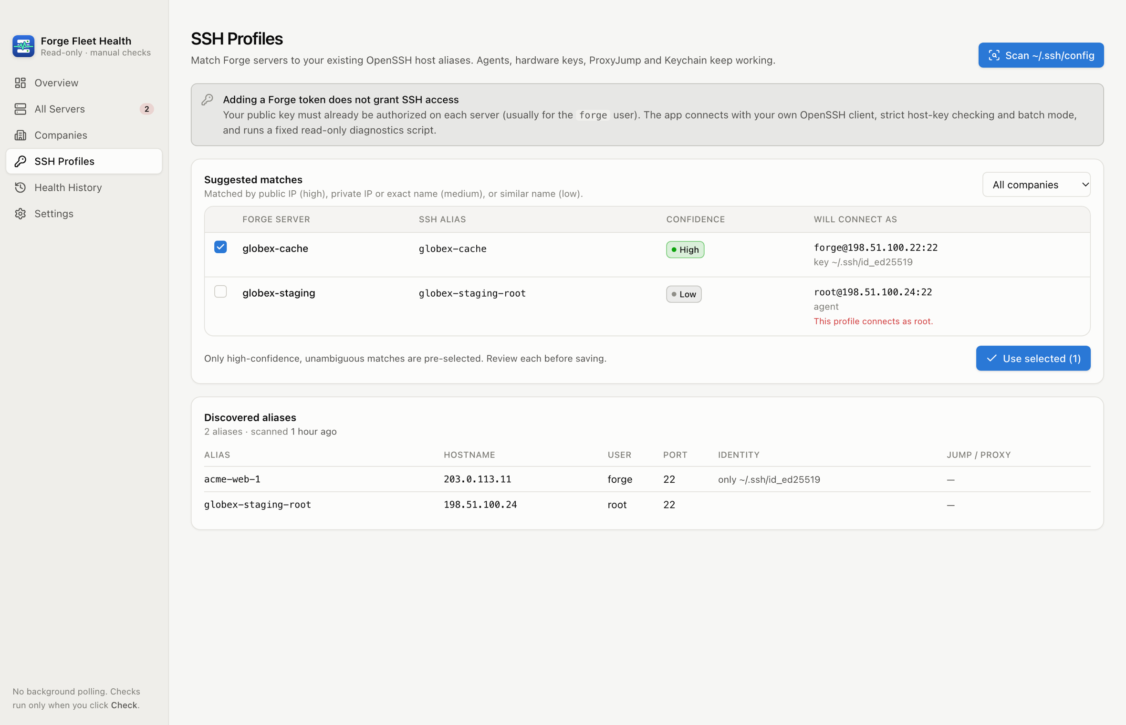Image resolution: width=1126 pixels, height=725 pixels.
Task: Click forge@198.51.100.22:22 connection text
Action: 876,248
